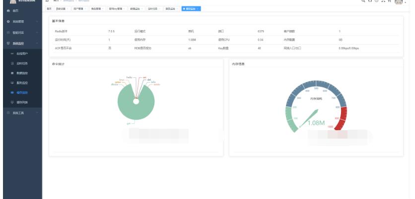Click the home icon beside 首页 in sidebar
The width and height of the screenshot is (415, 199).
point(8,10)
